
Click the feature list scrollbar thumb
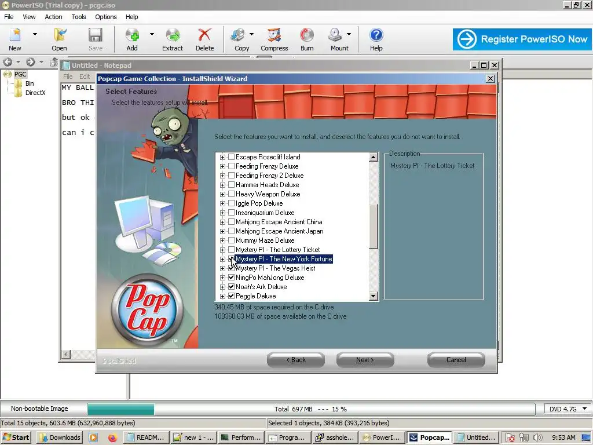tap(374, 227)
